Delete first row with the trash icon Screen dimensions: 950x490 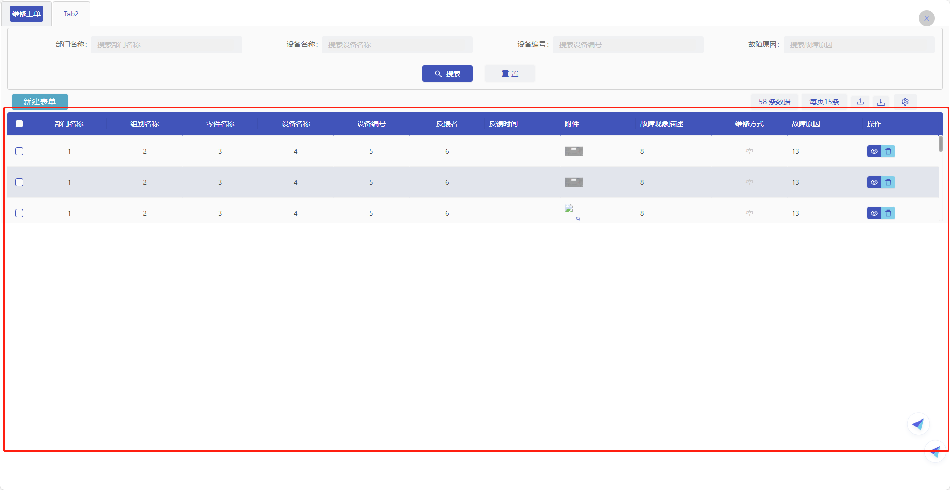[x=888, y=151]
